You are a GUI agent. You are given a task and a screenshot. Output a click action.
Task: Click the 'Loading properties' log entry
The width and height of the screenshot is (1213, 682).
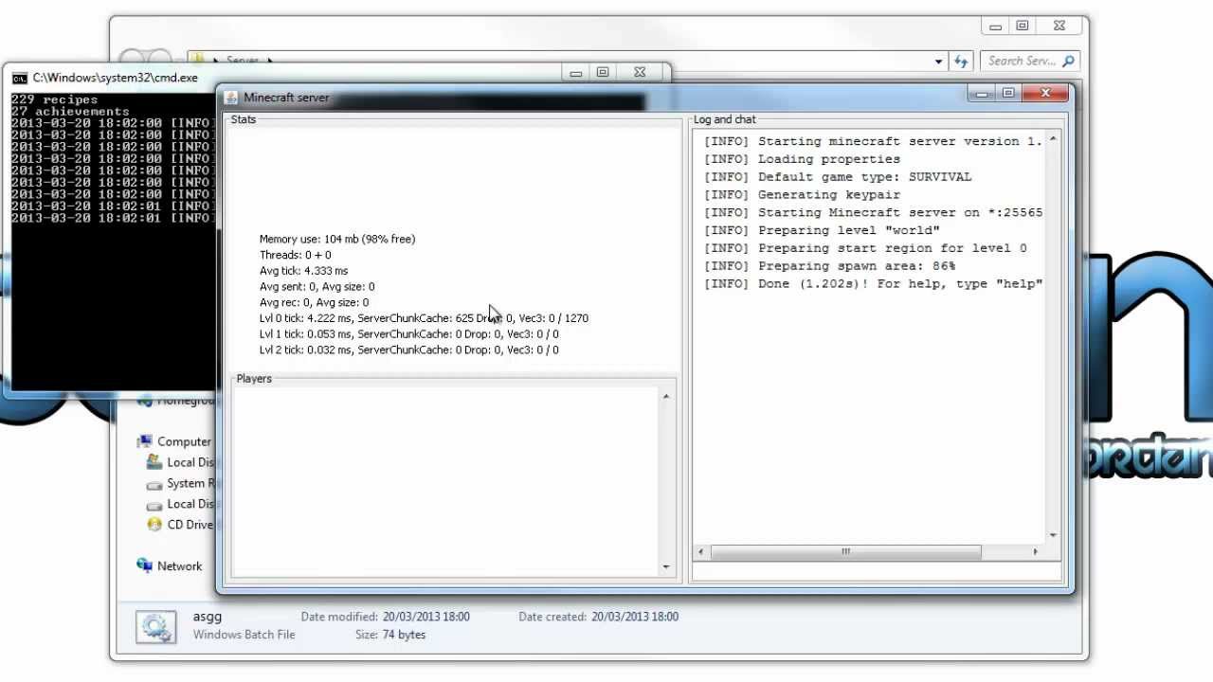(x=802, y=159)
